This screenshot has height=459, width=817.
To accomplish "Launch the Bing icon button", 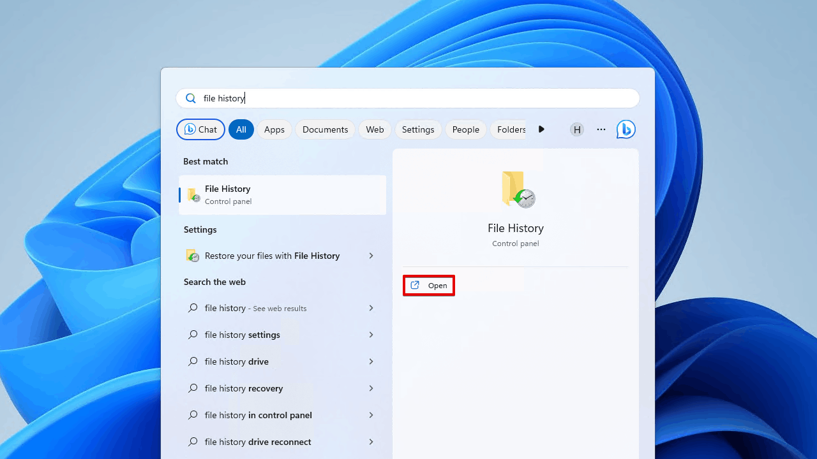I will (626, 129).
